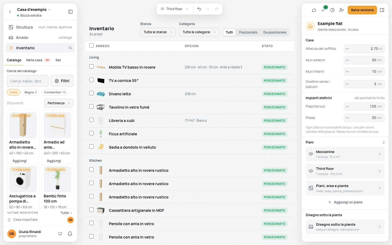
Task: Toggle the left sidebar panel icon
Action: pos(71,12)
